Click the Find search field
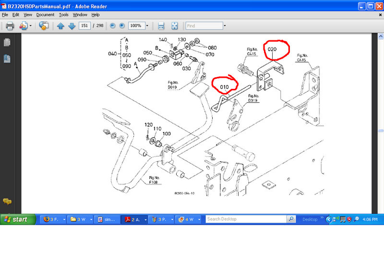The height and width of the screenshot is (276, 384). [204, 26]
